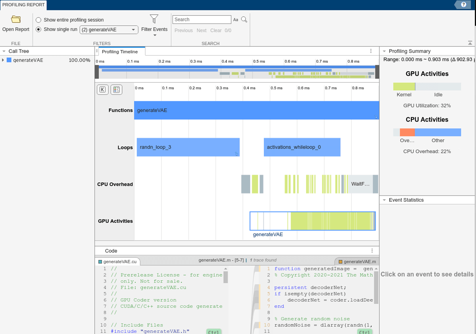Viewport: 476px width, 334px height.
Task: Toggle match case (Aa) in search
Action: 236,20
